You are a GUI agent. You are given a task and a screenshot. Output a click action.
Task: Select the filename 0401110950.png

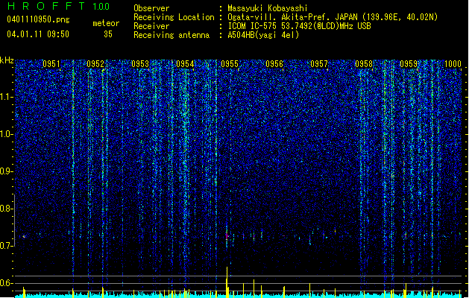pos(38,20)
